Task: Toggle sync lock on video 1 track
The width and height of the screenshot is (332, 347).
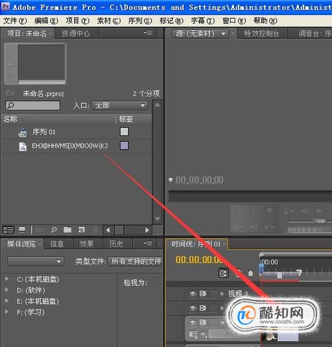Action: click(203, 322)
